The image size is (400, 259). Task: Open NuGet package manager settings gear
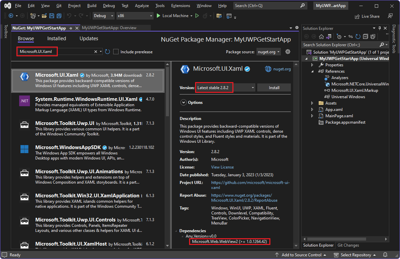[288, 52]
